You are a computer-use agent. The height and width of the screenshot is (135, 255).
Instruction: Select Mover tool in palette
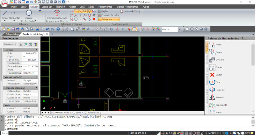coord(215,44)
